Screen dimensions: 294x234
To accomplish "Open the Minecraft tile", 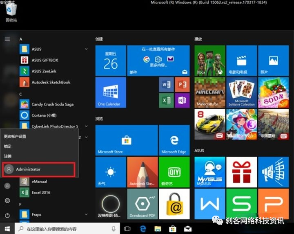I will click(x=210, y=92).
